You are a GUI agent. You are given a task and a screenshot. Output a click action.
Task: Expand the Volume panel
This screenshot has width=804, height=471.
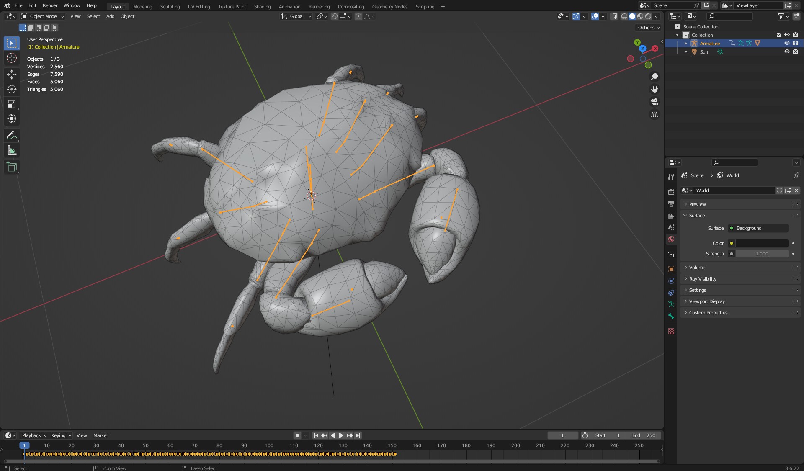pyautogui.click(x=697, y=268)
